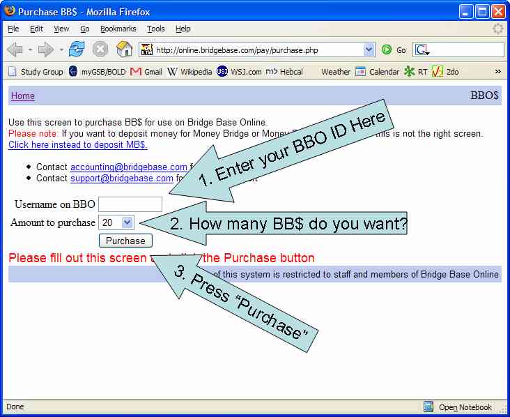The image size is (510, 417).
Task: Go forward with the Forward arrow button
Action: [45, 50]
